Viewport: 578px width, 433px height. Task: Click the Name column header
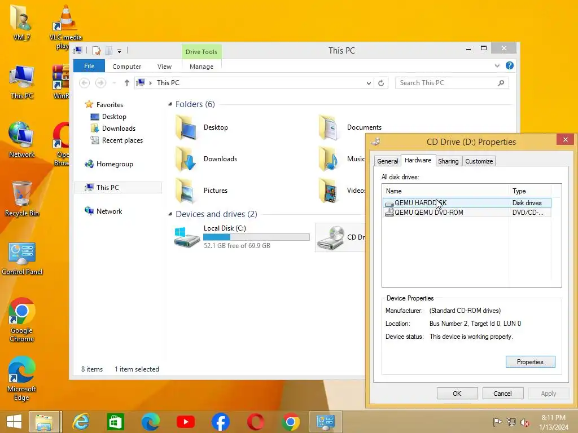pyautogui.click(x=446, y=191)
